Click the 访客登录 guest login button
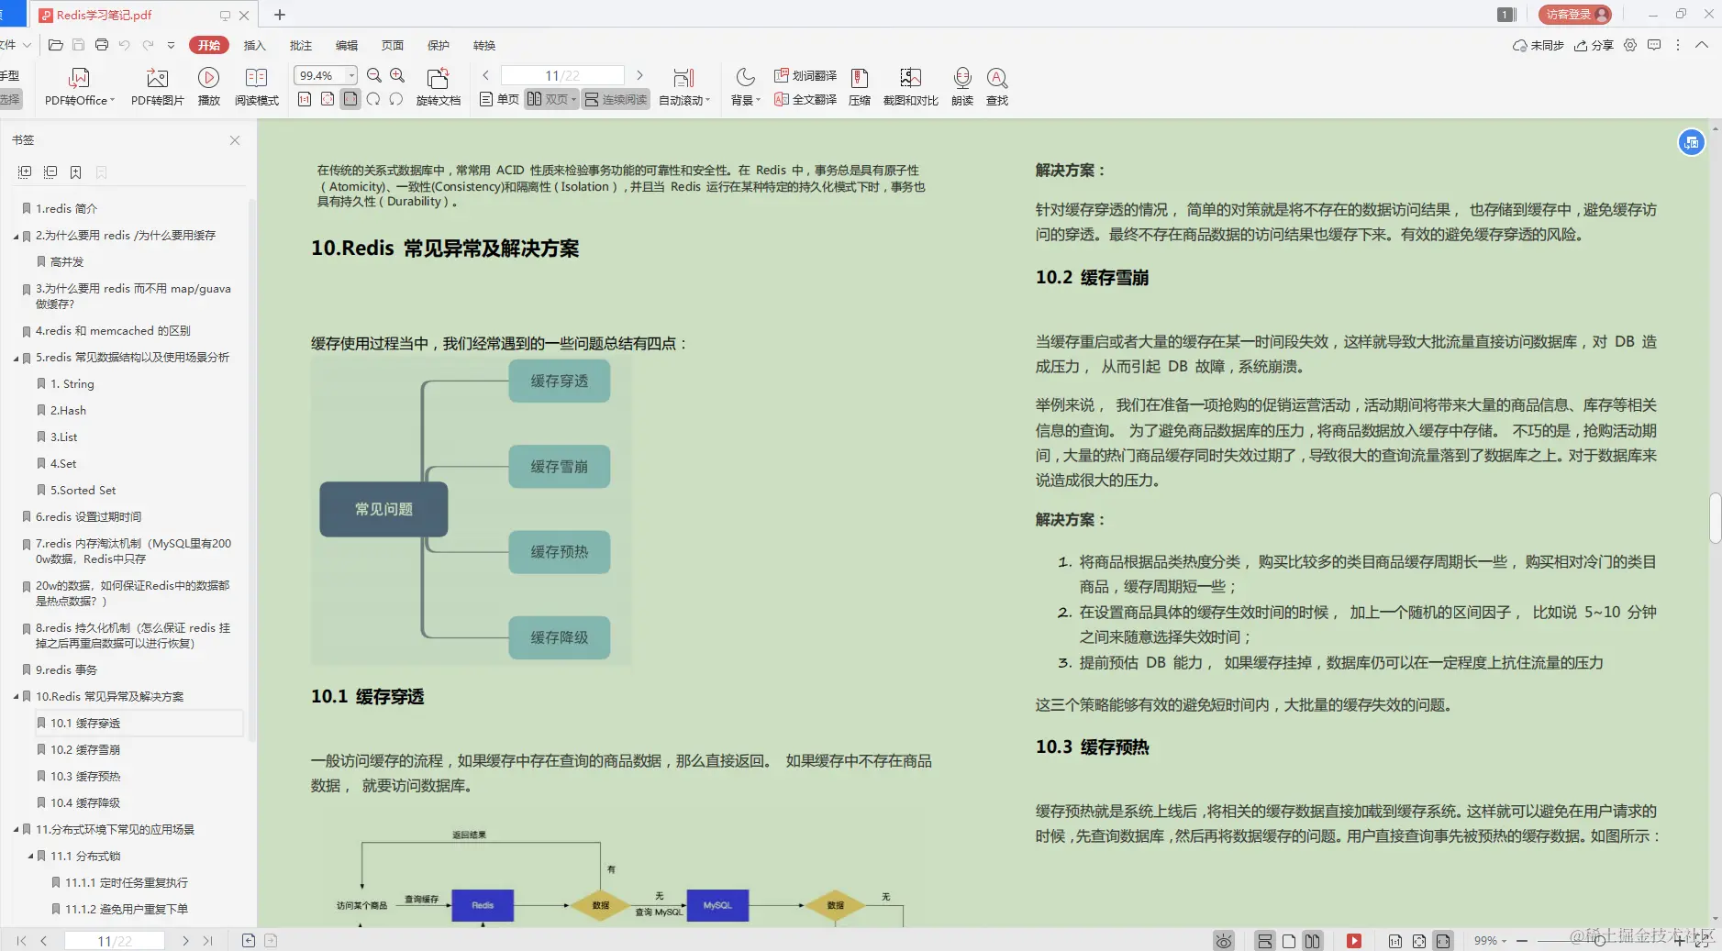The height and width of the screenshot is (951, 1722). 1571,14
